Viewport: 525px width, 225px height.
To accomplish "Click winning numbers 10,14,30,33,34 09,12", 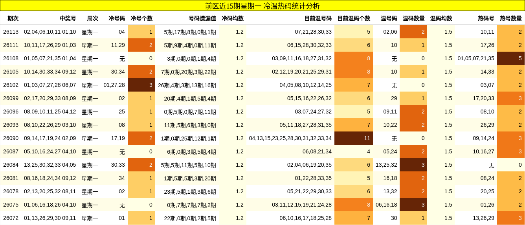I will (50, 72).
